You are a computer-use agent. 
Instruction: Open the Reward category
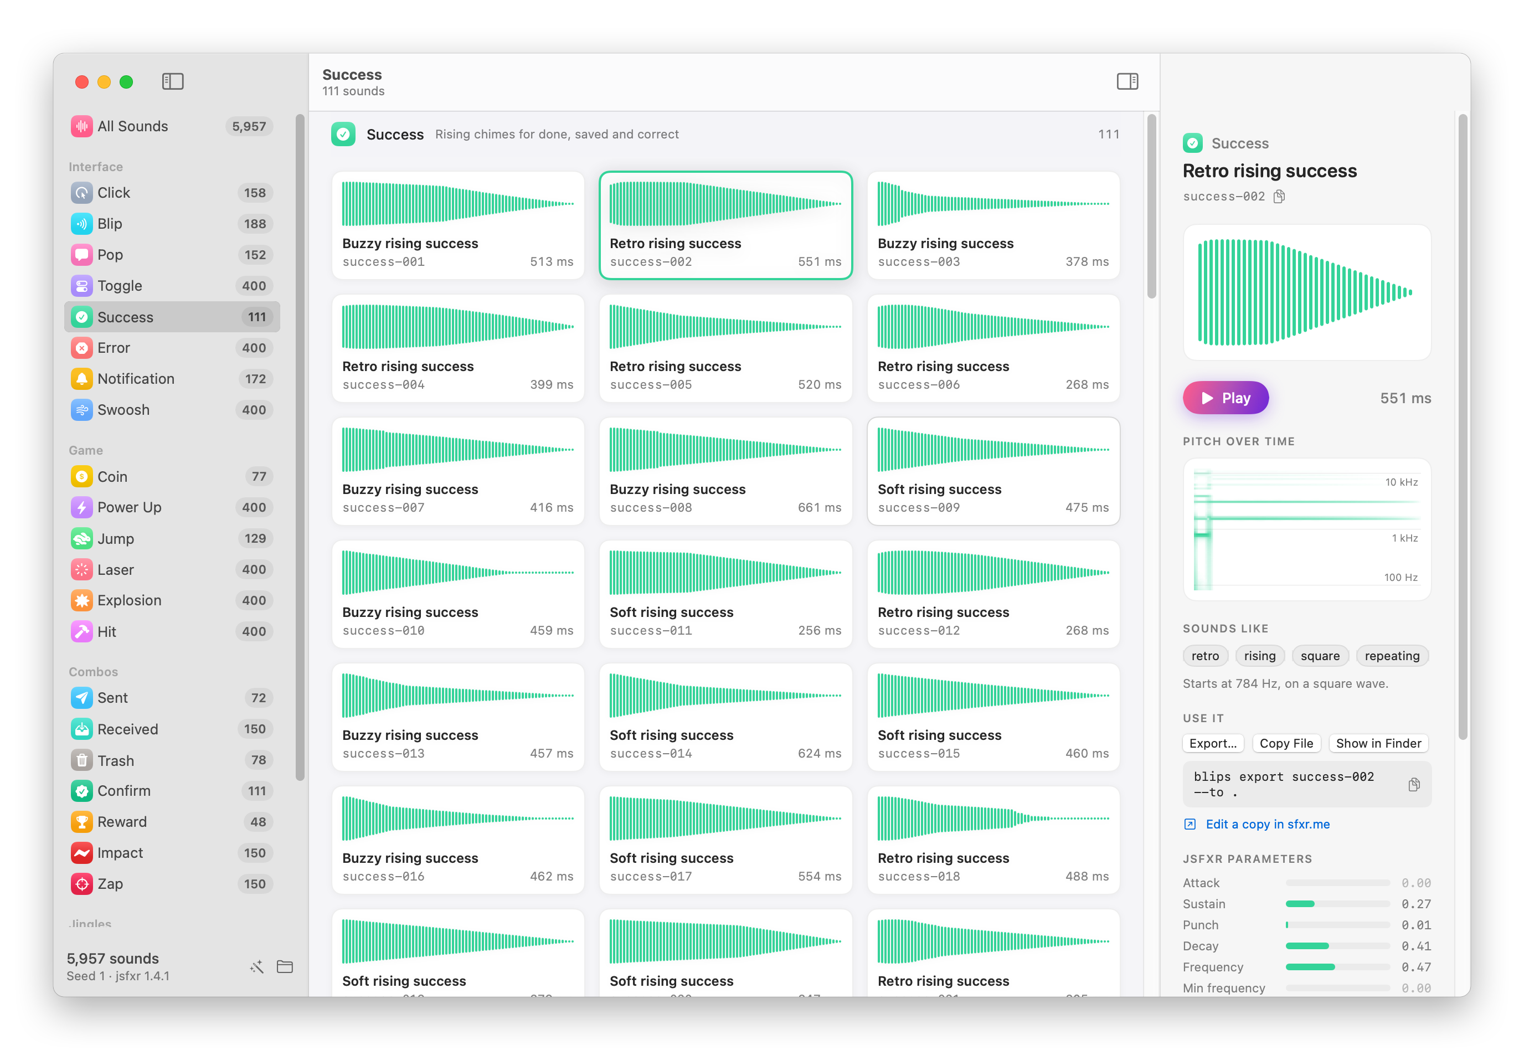pyautogui.click(x=172, y=822)
